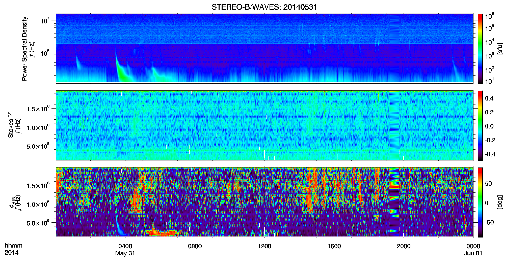The height and width of the screenshot is (272, 529).
Task: Click the title STEREO-B/WAVES: 20140531
Action: (264, 7)
